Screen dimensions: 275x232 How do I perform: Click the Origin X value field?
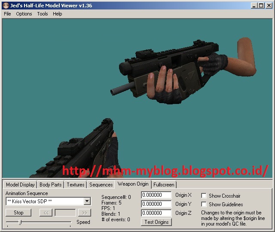tap(156, 195)
